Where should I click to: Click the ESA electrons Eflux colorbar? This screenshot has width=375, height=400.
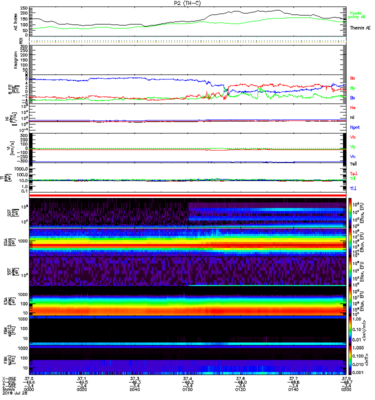pos(350,301)
